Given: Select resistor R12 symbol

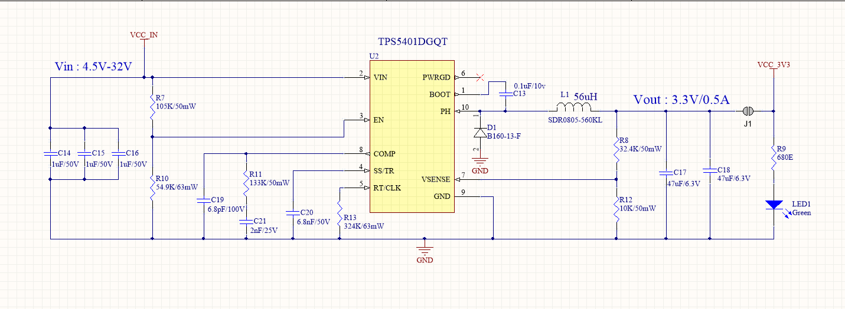Looking at the screenshot, I should [x=616, y=208].
